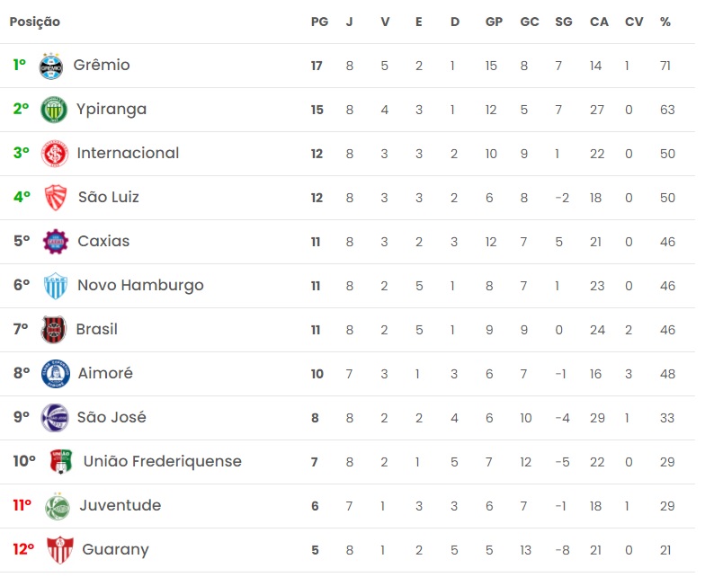
Task: Open the Novo Hamburgo team link
Action: click(x=140, y=286)
